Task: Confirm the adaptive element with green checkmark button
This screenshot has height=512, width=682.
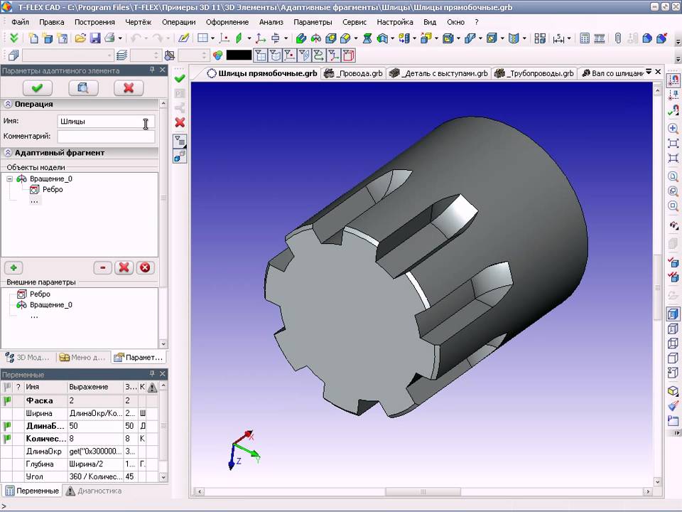Action: click(37, 87)
